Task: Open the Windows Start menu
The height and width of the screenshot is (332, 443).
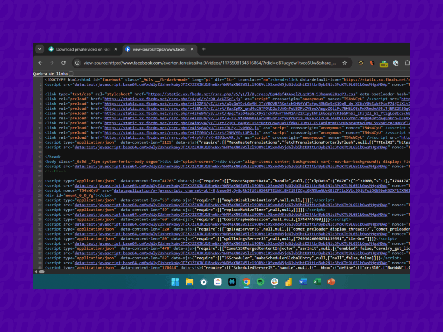Action: (x=175, y=282)
